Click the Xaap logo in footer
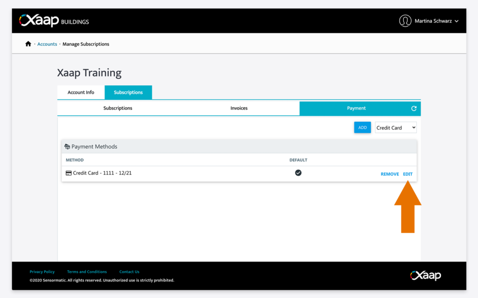This screenshot has width=478, height=298. tap(426, 275)
